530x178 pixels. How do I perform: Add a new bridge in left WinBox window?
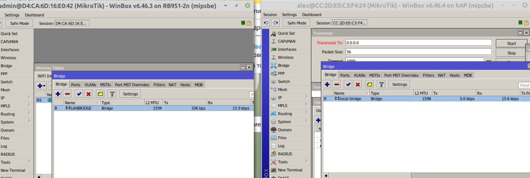[58, 94]
